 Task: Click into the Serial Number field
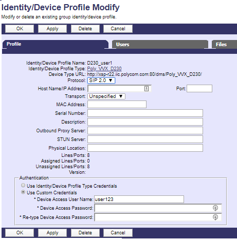click(x=145, y=113)
